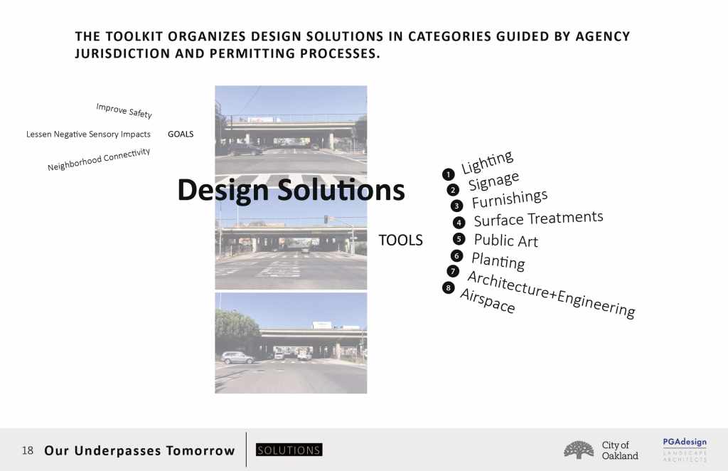Click the number 8 bullet beside Airspace

(x=447, y=287)
